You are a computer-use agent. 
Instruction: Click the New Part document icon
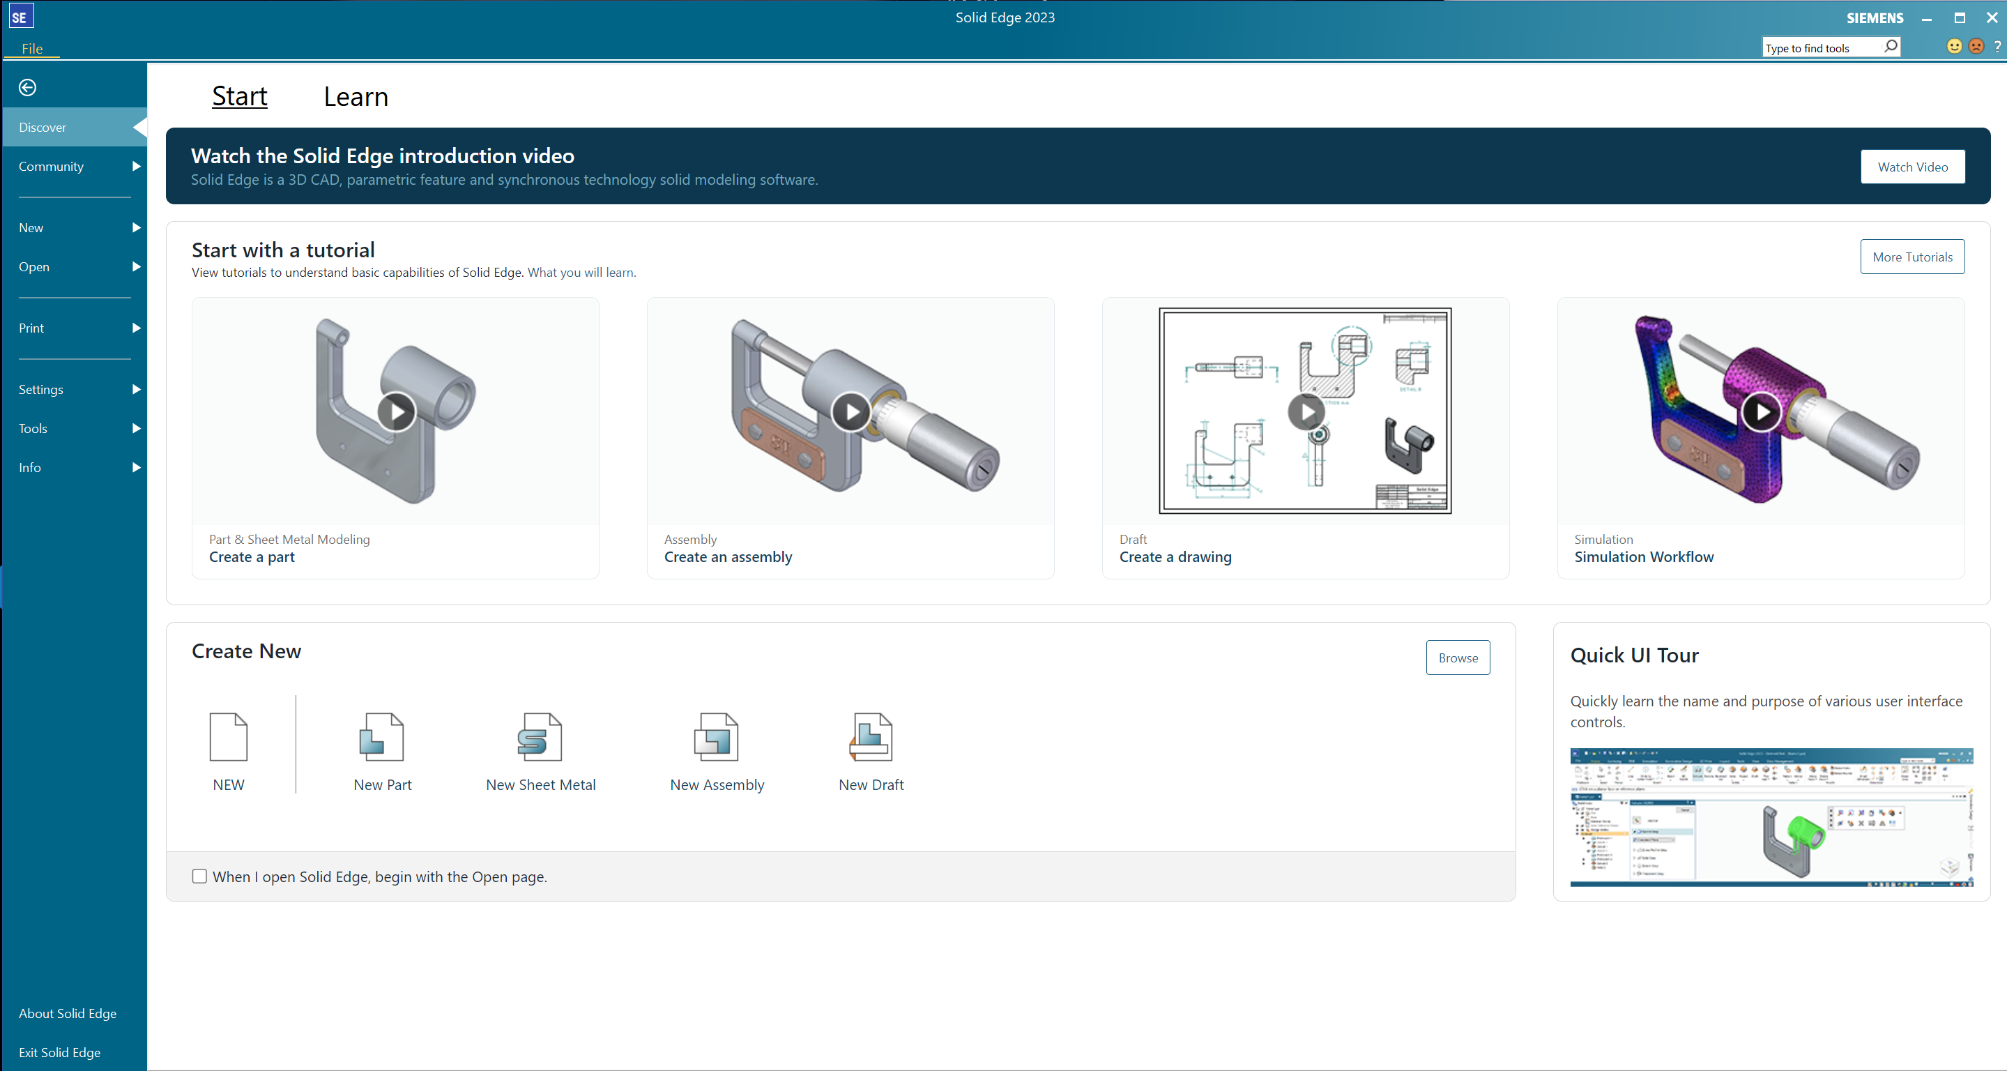(382, 736)
